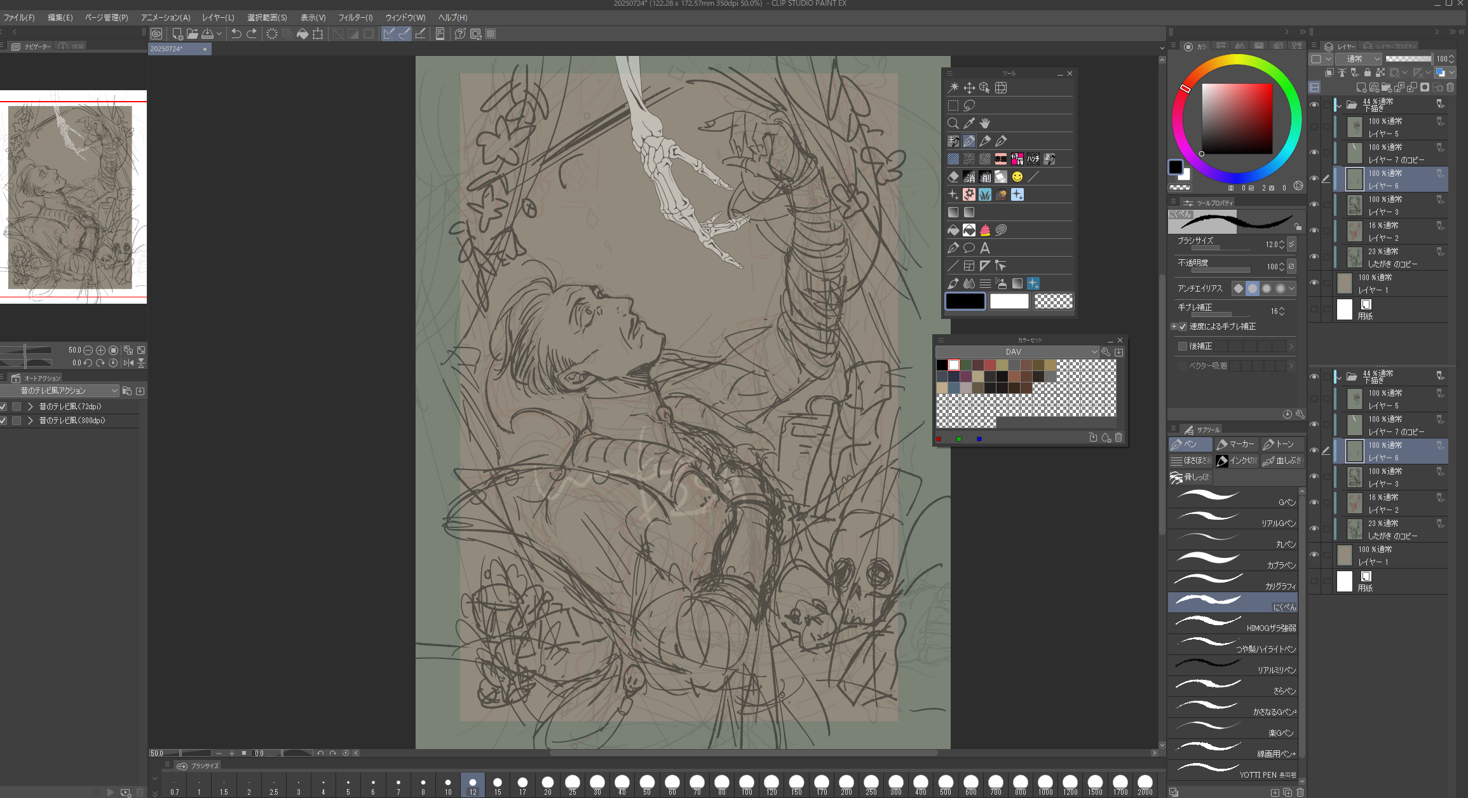This screenshot has width=1468, height=798.
Task: Pick the white swatch in the tool palette
Action: pyautogui.click(x=1009, y=301)
